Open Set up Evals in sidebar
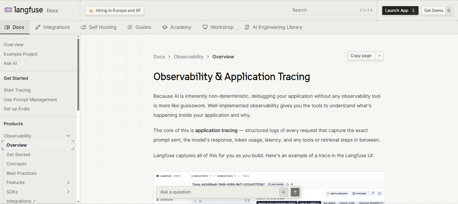Image resolution: width=458 pixels, height=204 pixels. click(x=17, y=109)
